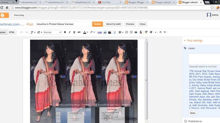Insert an image with the picture icon
220x123 pixels.
(105, 32)
